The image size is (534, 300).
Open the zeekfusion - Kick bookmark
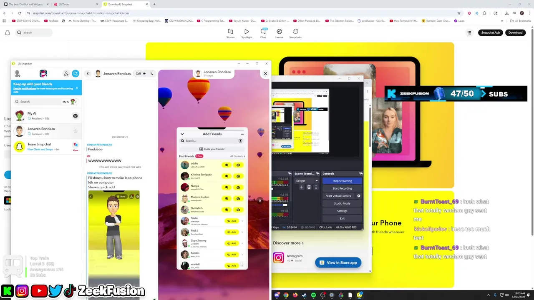click(x=371, y=20)
